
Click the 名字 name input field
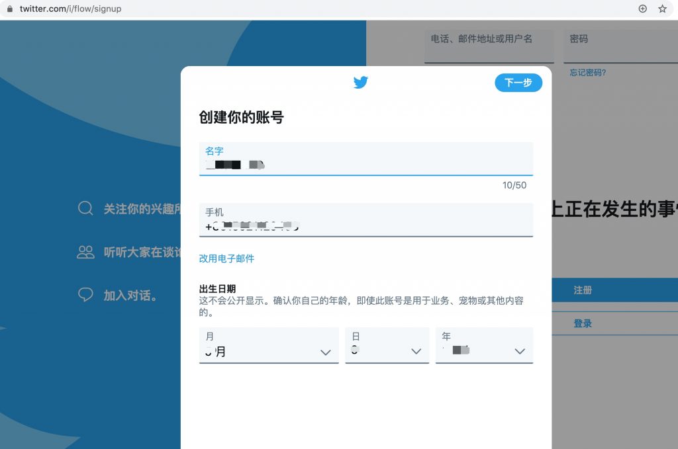[x=365, y=159]
